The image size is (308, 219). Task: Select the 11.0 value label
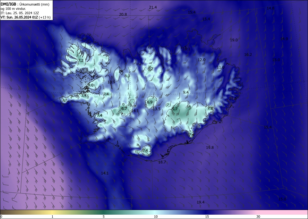(x=221, y=67)
